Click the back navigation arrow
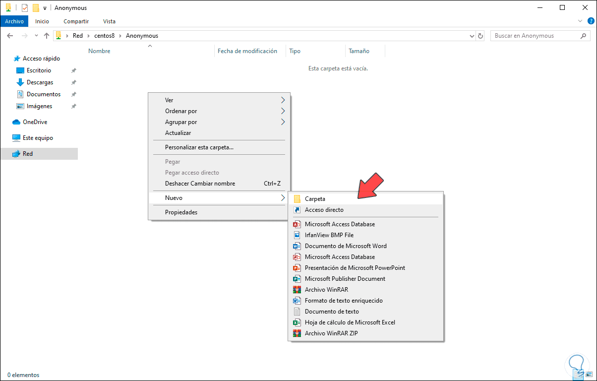The width and height of the screenshot is (597, 381). [x=10, y=36]
